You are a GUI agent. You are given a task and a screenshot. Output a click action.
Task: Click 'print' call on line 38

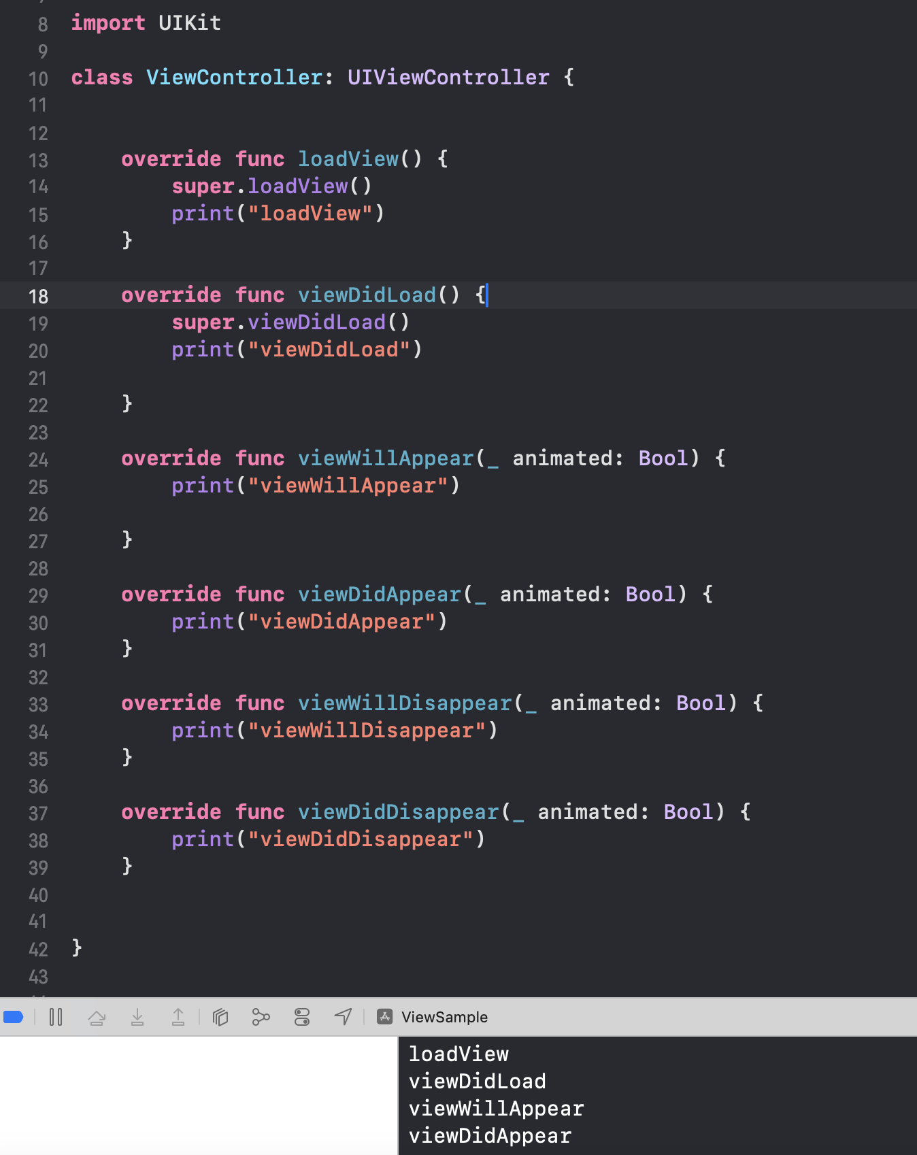203,839
